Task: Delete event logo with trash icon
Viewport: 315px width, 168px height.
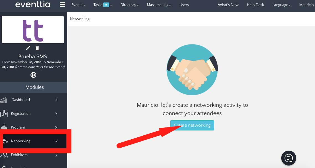Action: [x=37, y=48]
